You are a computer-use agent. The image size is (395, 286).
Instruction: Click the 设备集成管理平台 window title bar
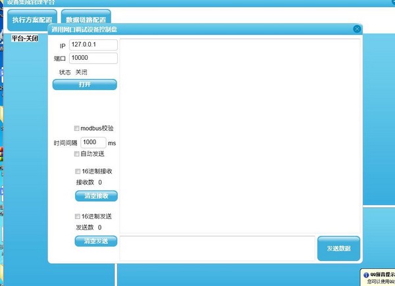197,3
